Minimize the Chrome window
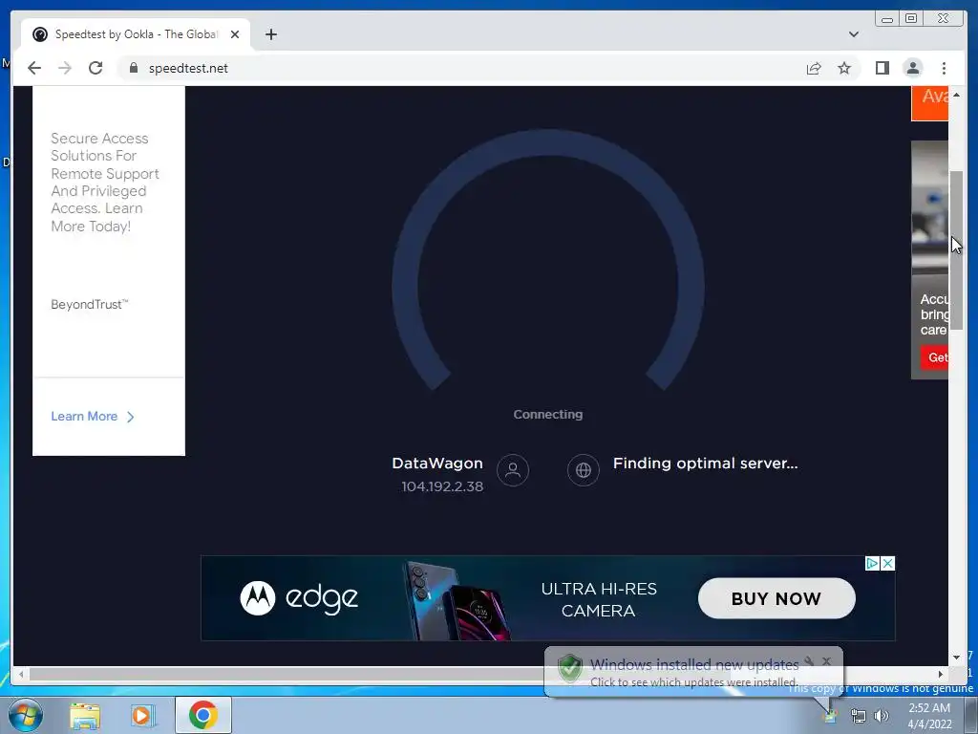Image resolution: width=978 pixels, height=734 pixels. 887,19
